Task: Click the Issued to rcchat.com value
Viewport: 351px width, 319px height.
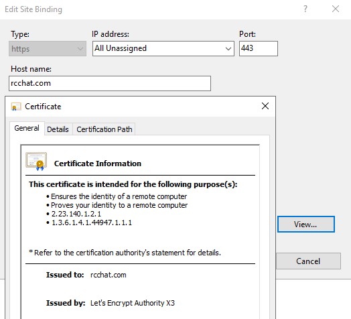Action: (x=109, y=275)
